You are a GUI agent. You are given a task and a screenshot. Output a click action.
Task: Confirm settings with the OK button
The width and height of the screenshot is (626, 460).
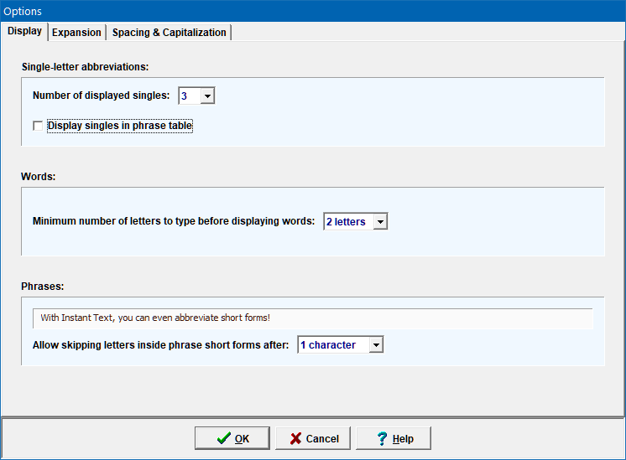coord(232,438)
